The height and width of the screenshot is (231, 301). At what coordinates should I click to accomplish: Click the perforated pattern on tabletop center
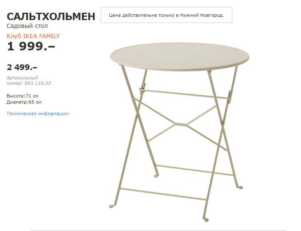180,55
